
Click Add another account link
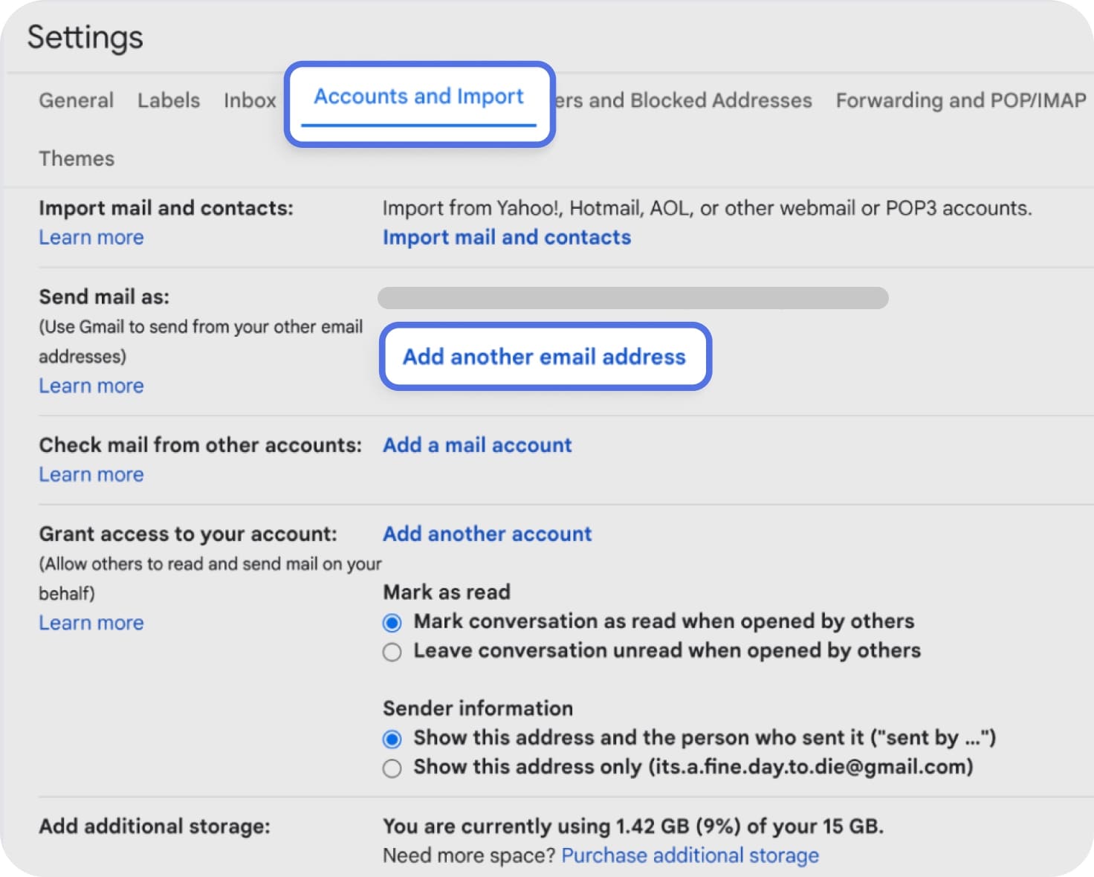pos(487,534)
